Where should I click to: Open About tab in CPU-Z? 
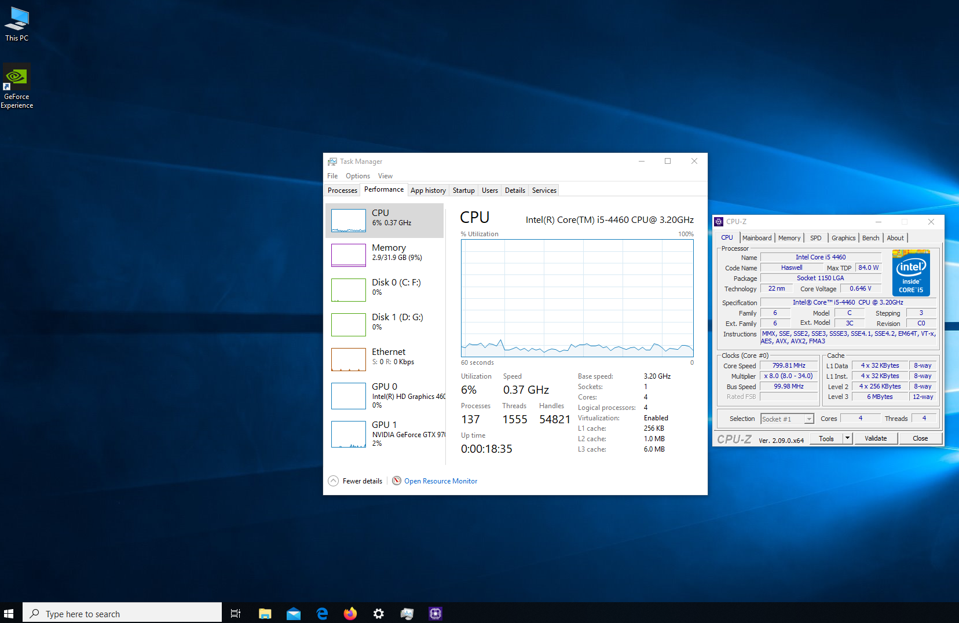(x=895, y=238)
